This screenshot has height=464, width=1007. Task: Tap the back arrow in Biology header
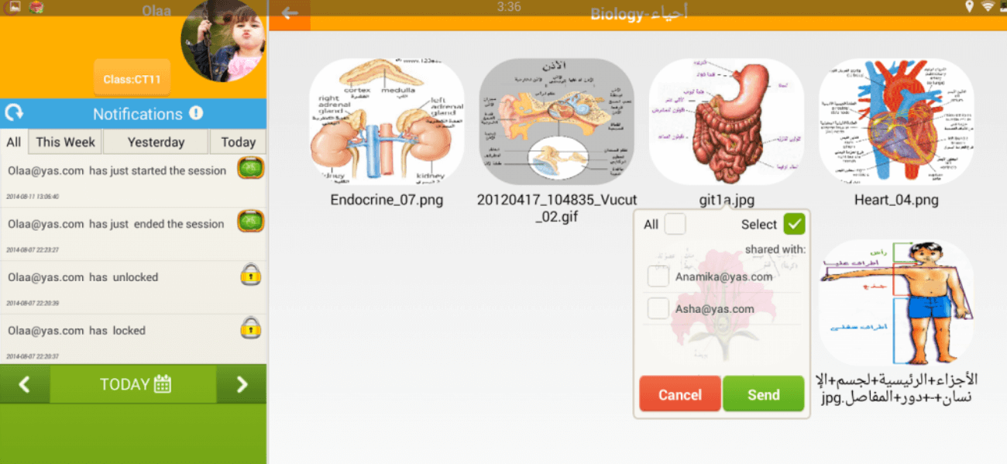pyautogui.click(x=290, y=14)
